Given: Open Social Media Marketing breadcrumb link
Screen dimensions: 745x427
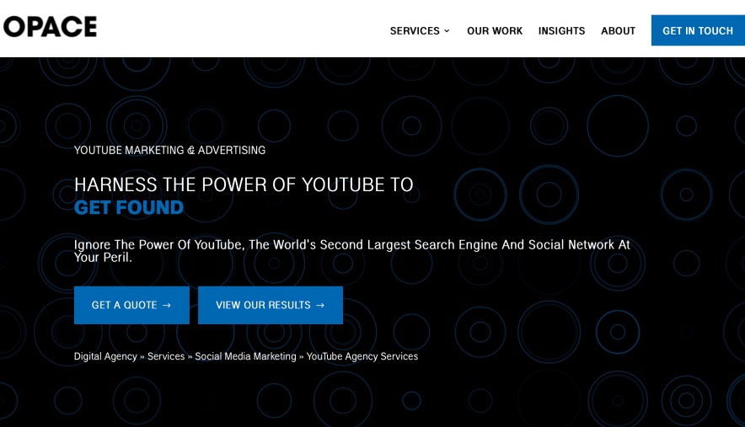Looking at the screenshot, I should [x=245, y=356].
